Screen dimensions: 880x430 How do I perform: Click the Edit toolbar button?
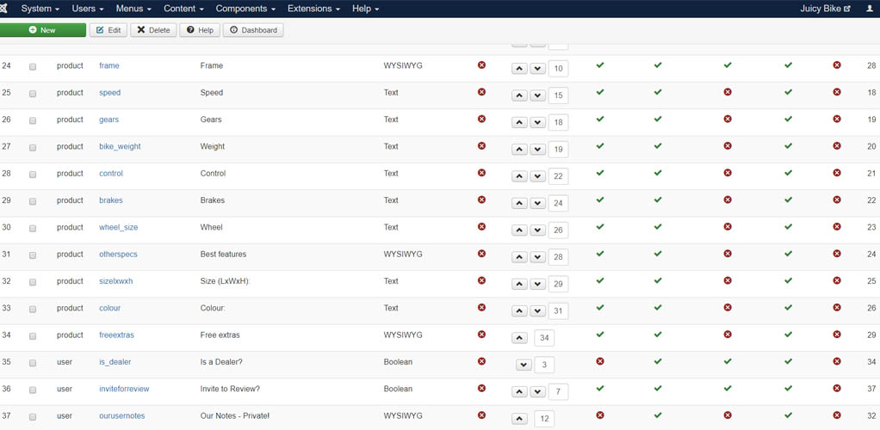click(108, 30)
